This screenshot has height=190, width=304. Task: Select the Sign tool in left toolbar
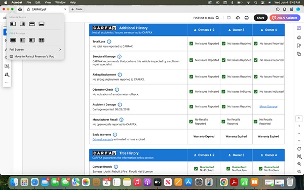pos(7,74)
